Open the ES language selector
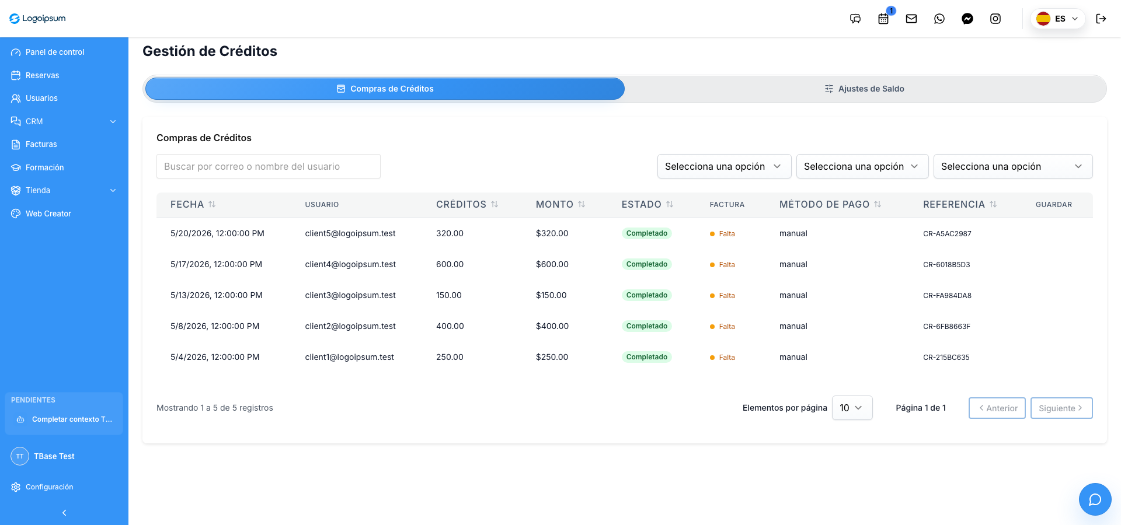Viewport: 1121px width, 525px height. [1057, 19]
